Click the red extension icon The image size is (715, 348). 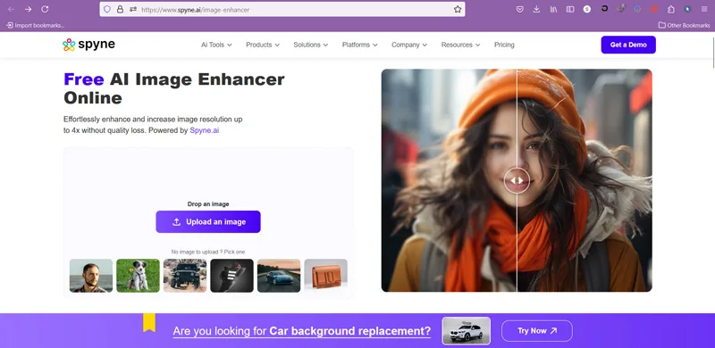pyautogui.click(x=654, y=9)
